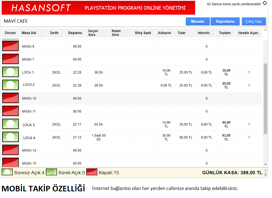This screenshot has height=198, width=272.
Task: Click the green open icon for LOCA 3
Action: (x=11, y=124)
